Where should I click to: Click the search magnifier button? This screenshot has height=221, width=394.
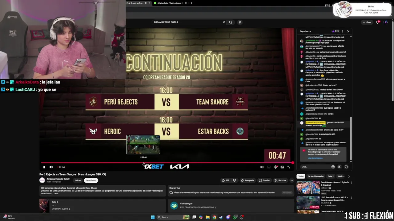[x=230, y=22]
